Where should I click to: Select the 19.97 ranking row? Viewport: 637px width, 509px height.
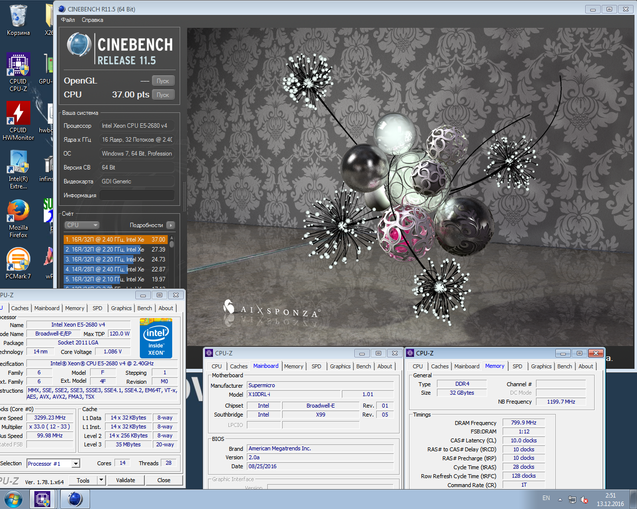click(x=116, y=279)
